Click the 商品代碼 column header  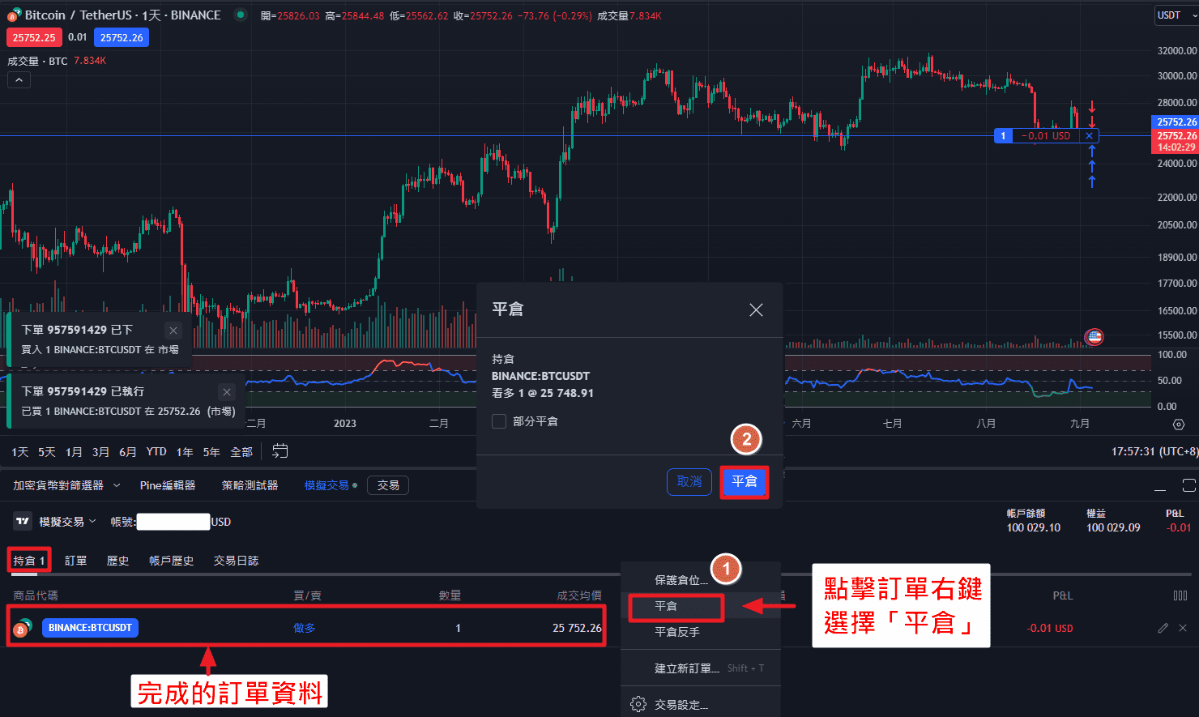(x=36, y=595)
